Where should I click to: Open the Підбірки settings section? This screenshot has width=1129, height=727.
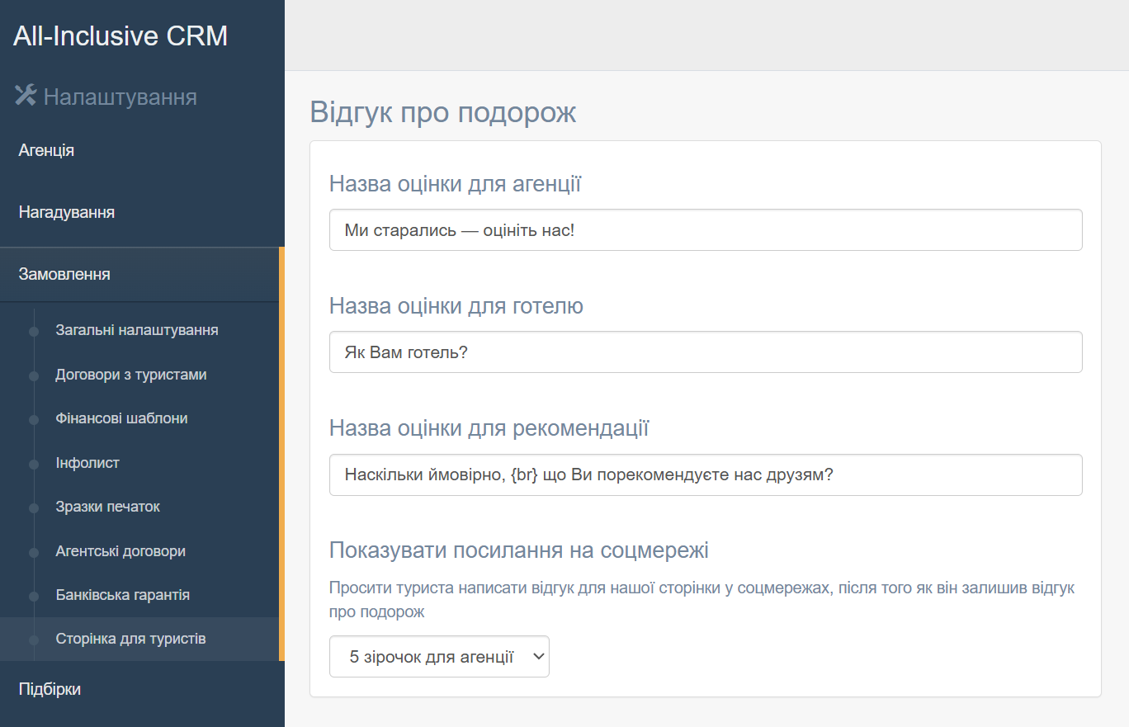coord(142,689)
